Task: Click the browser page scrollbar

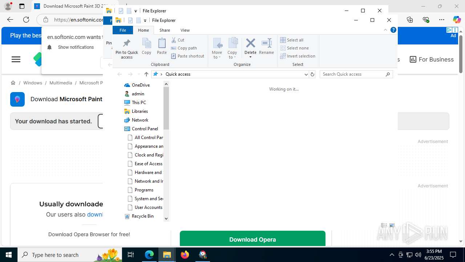Action: [x=461, y=54]
